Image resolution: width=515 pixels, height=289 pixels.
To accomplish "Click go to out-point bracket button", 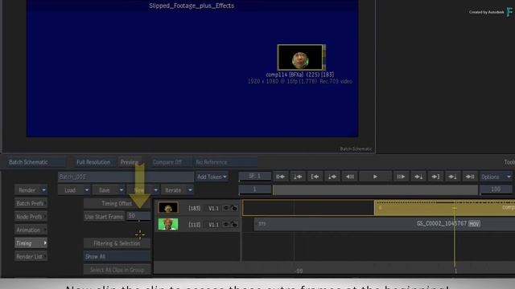I will click(435, 177).
